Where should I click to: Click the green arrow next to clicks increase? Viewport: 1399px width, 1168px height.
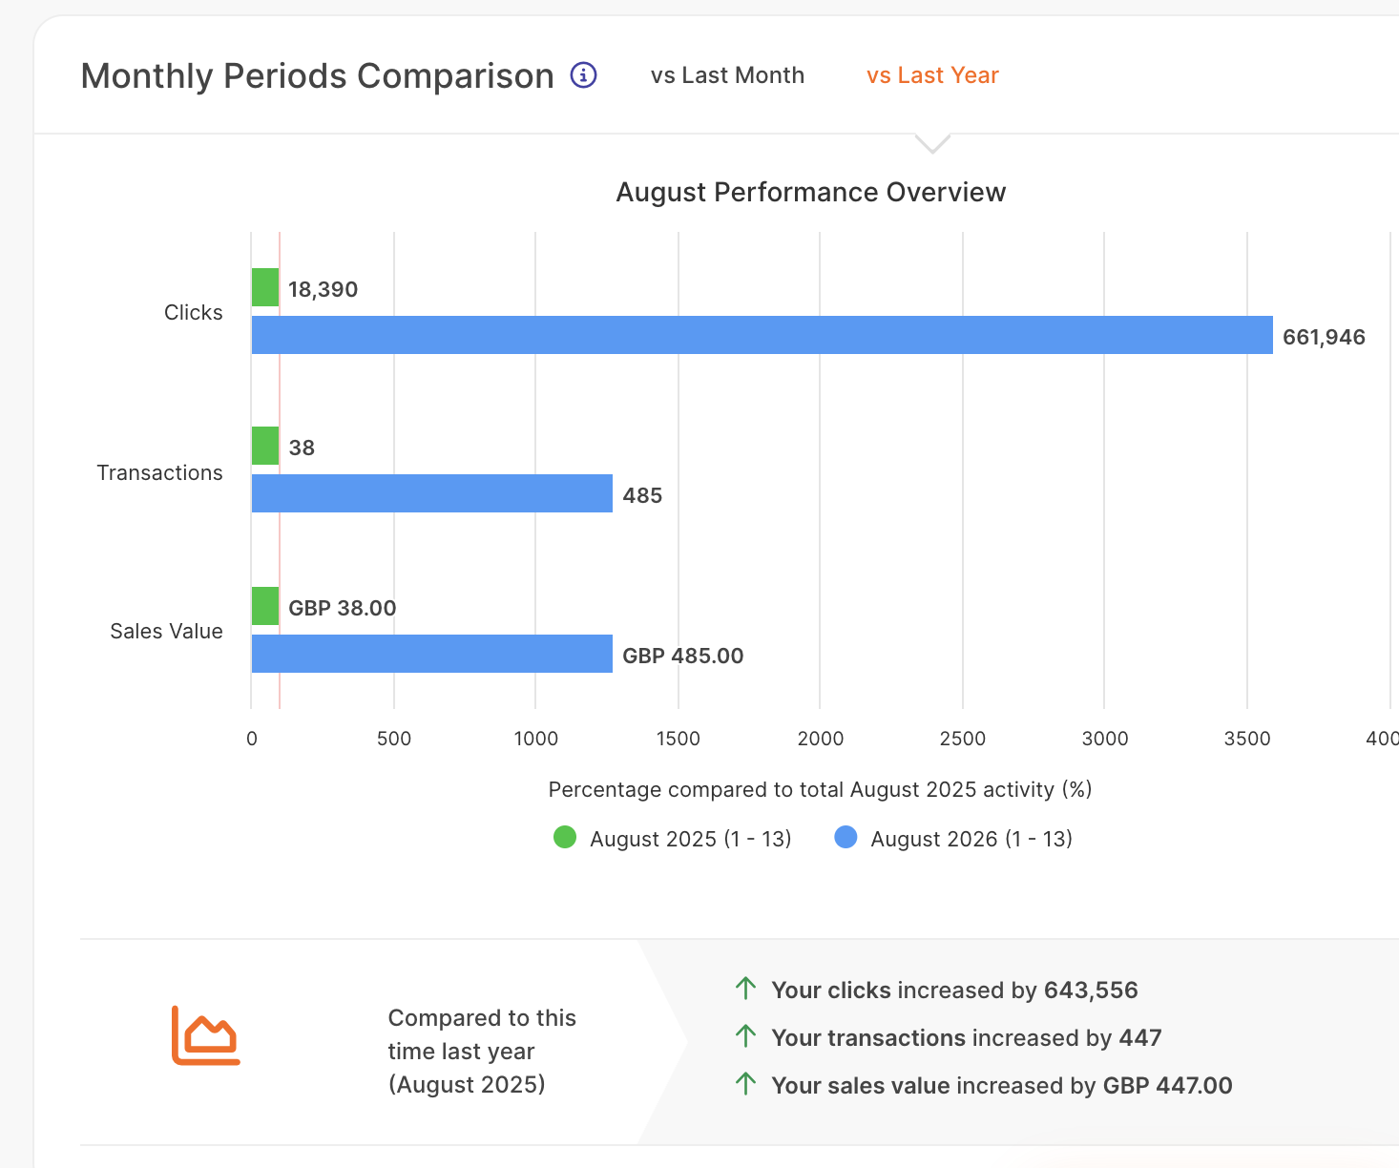(x=746, y=989)
